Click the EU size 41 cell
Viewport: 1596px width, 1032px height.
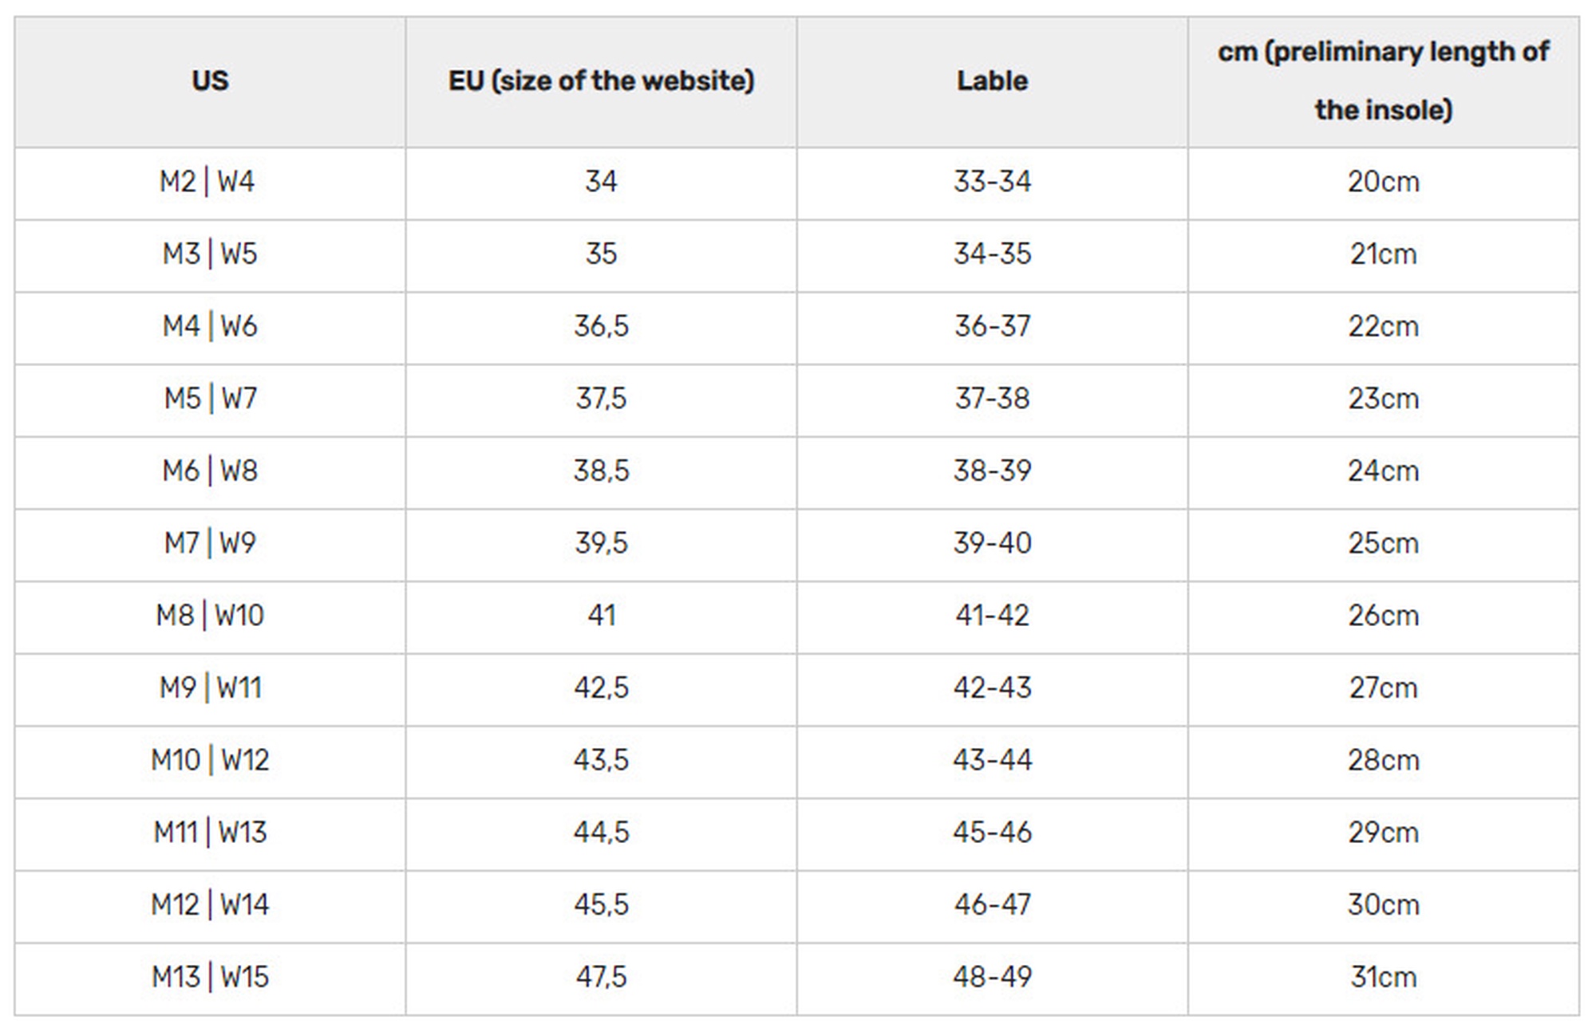[x=601, y=617]
